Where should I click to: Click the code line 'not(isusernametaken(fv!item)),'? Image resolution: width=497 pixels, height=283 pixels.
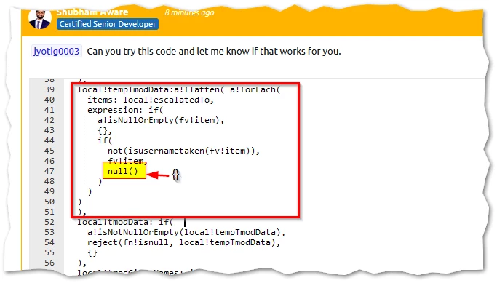183,151
